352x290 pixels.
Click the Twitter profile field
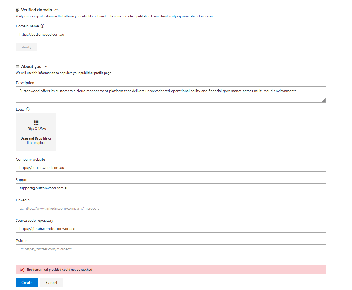[171, 249]
